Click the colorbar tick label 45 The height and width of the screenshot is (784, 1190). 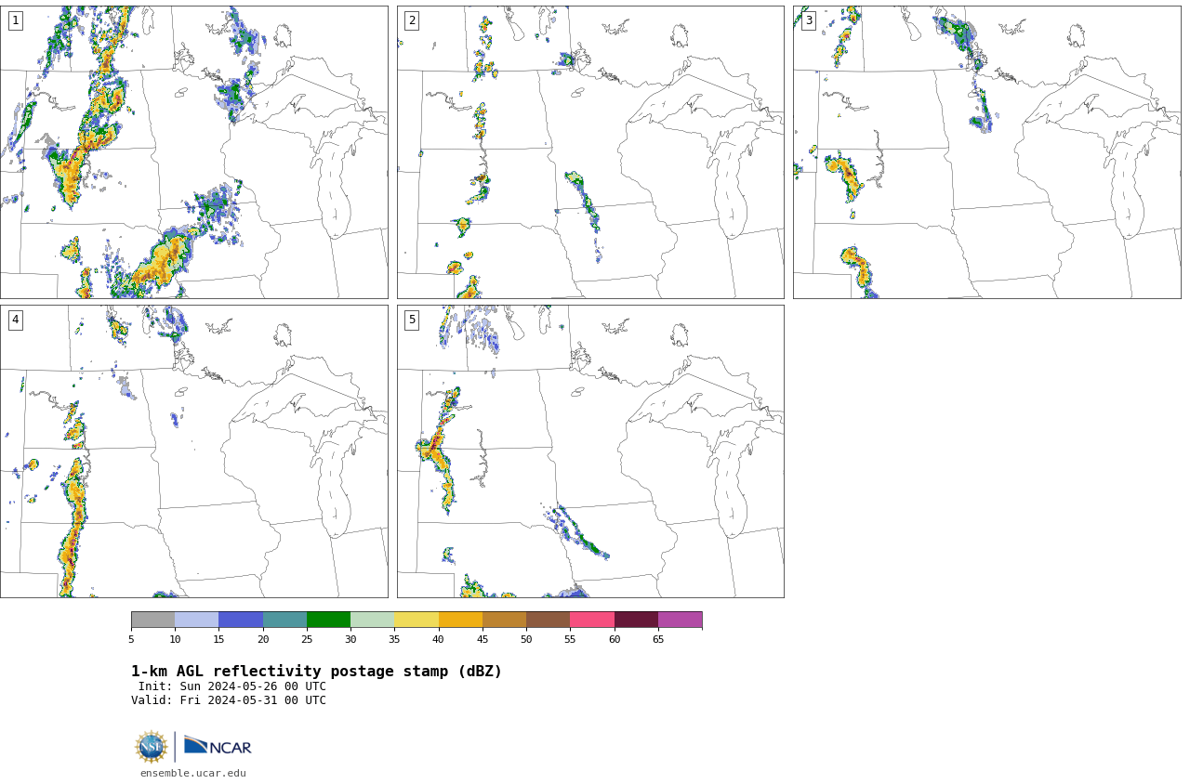(483, 639)
